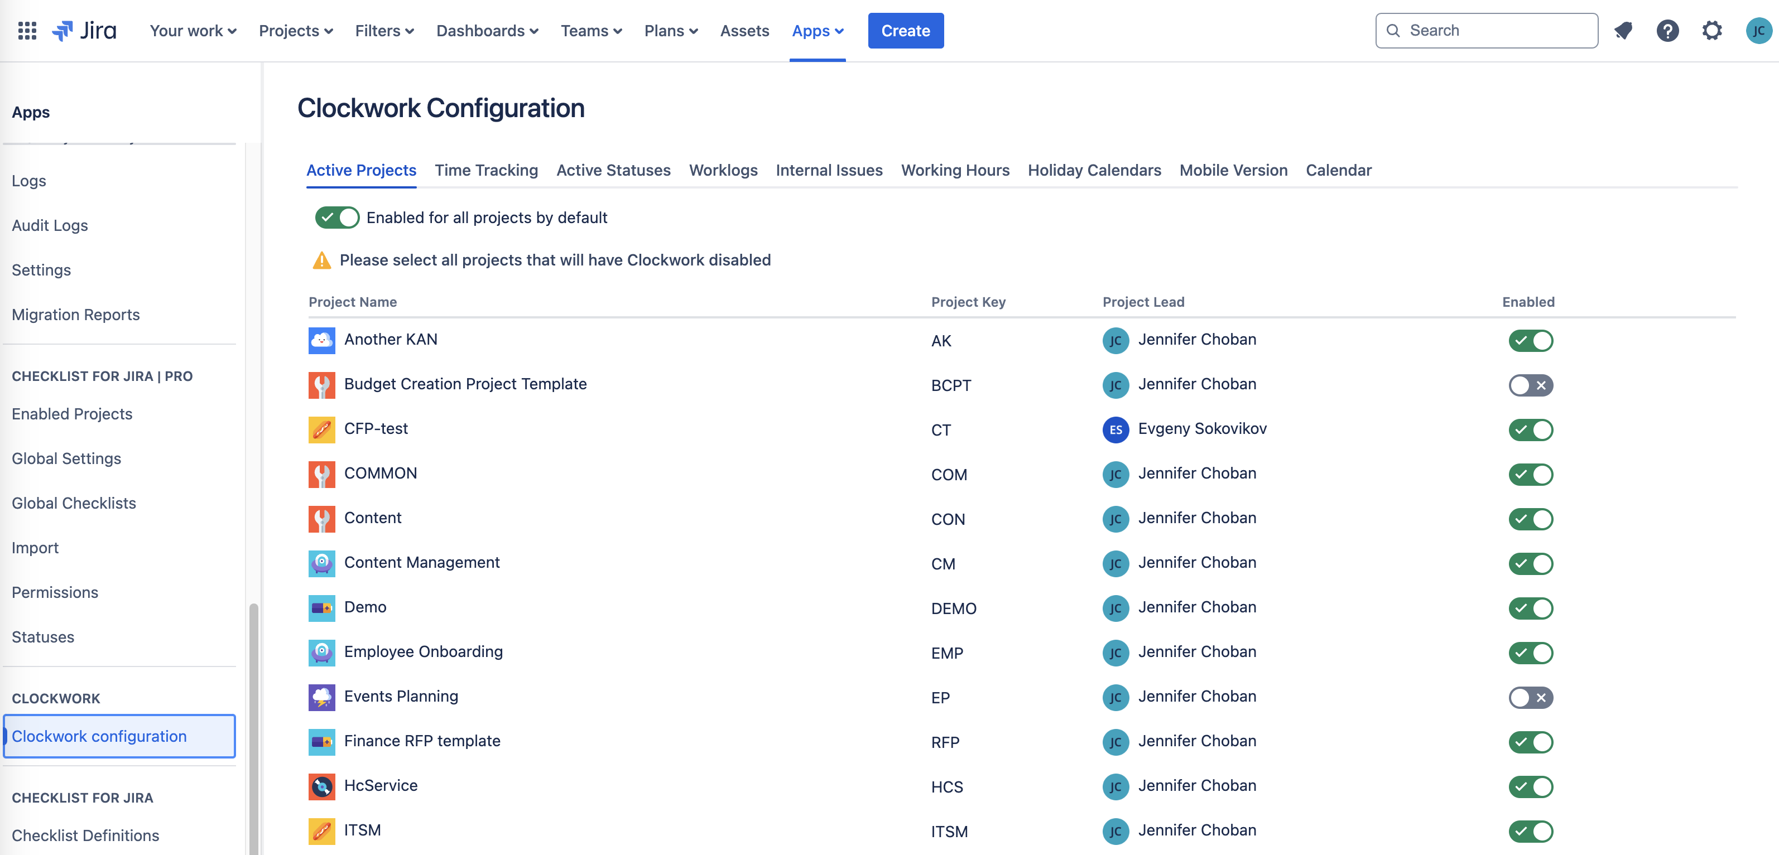Expand the Filters dropdown
The image size is (1779, 855).
[x=384, y=30]
